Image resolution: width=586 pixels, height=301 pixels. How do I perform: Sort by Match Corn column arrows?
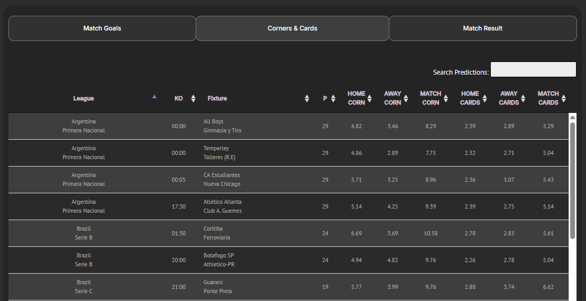click(x=446, y=99)
